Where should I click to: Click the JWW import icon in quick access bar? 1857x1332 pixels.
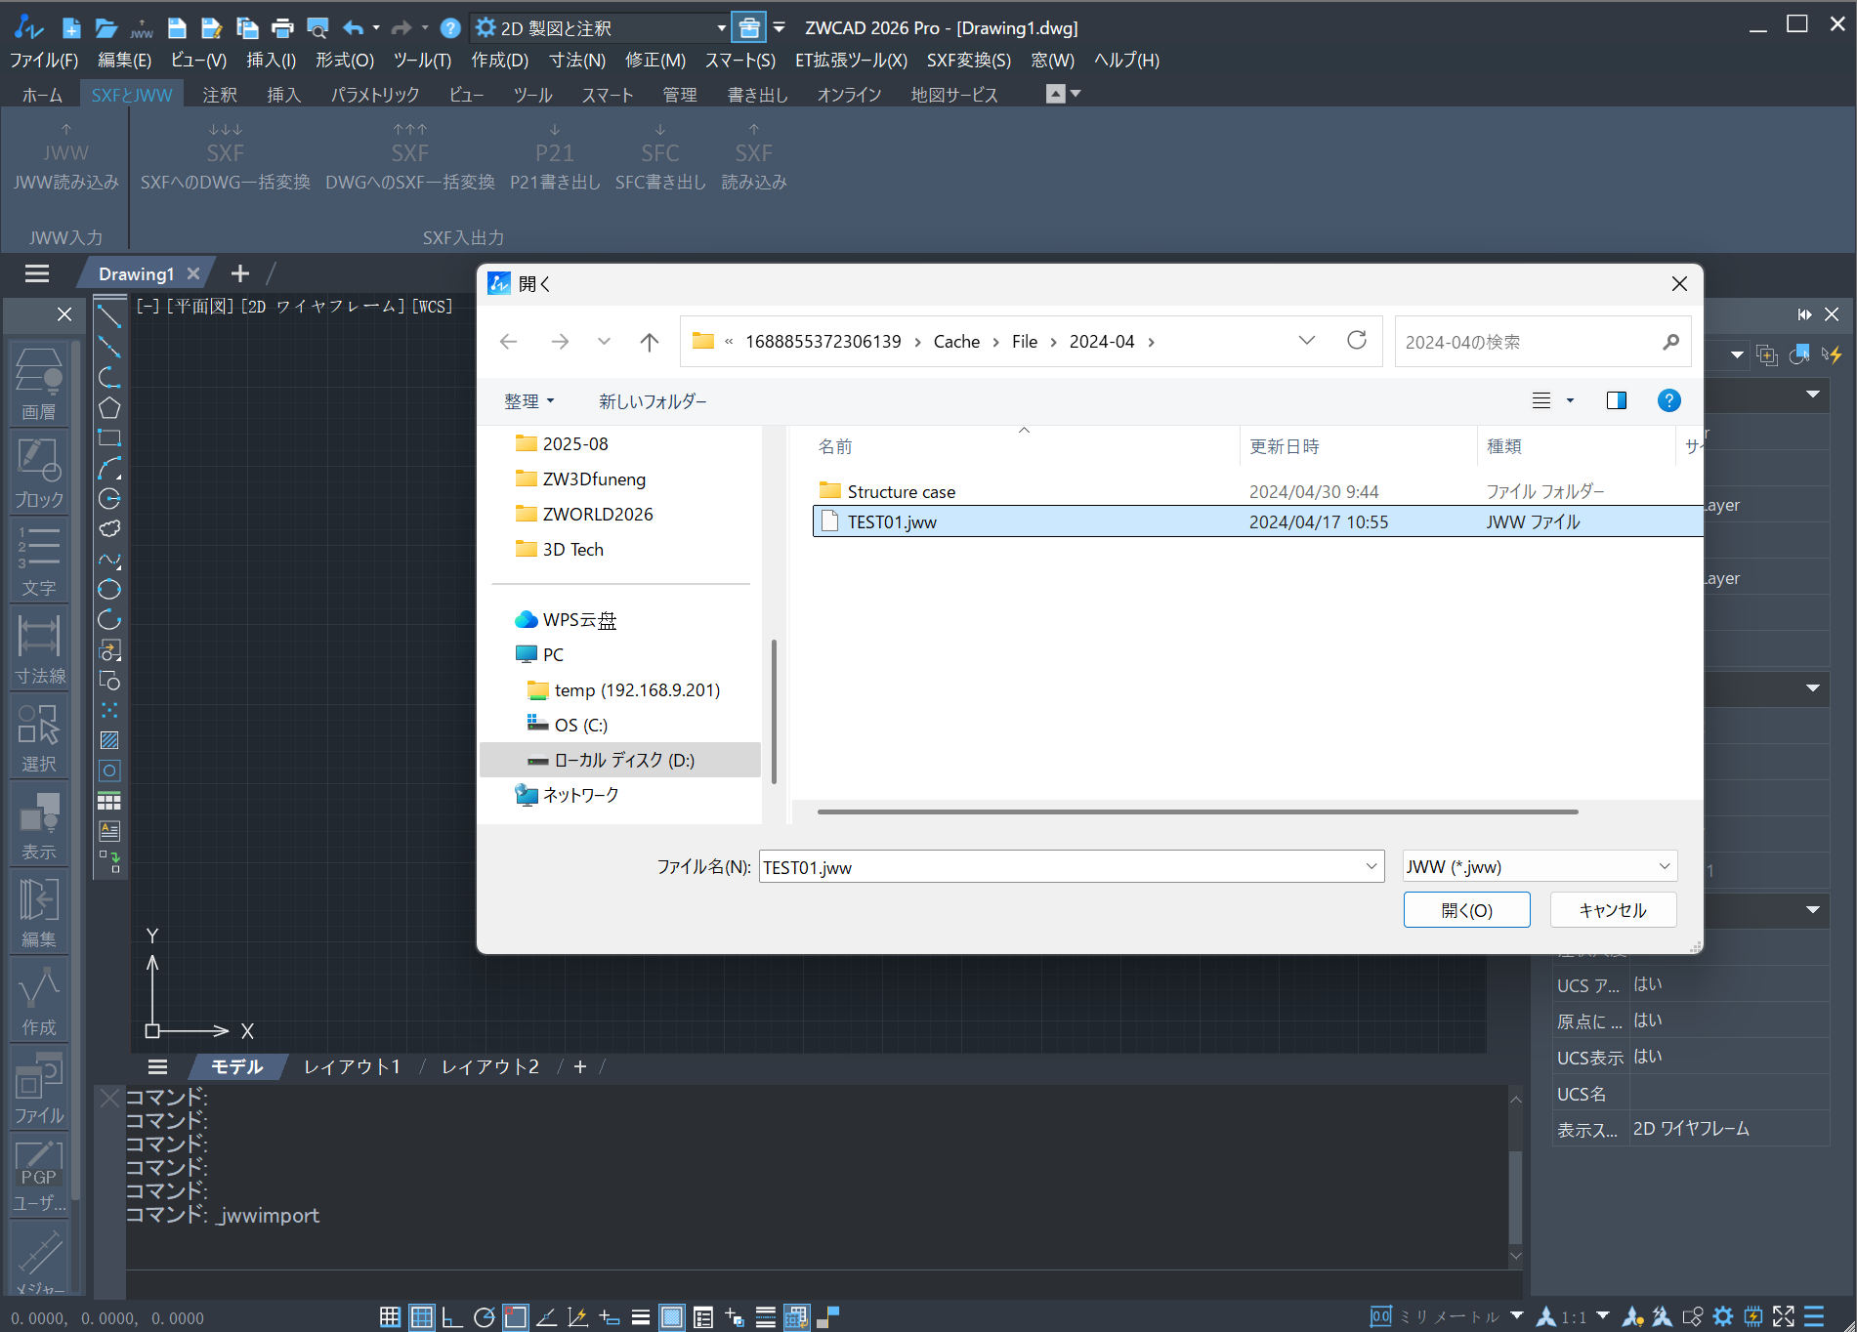coord(142,28)
